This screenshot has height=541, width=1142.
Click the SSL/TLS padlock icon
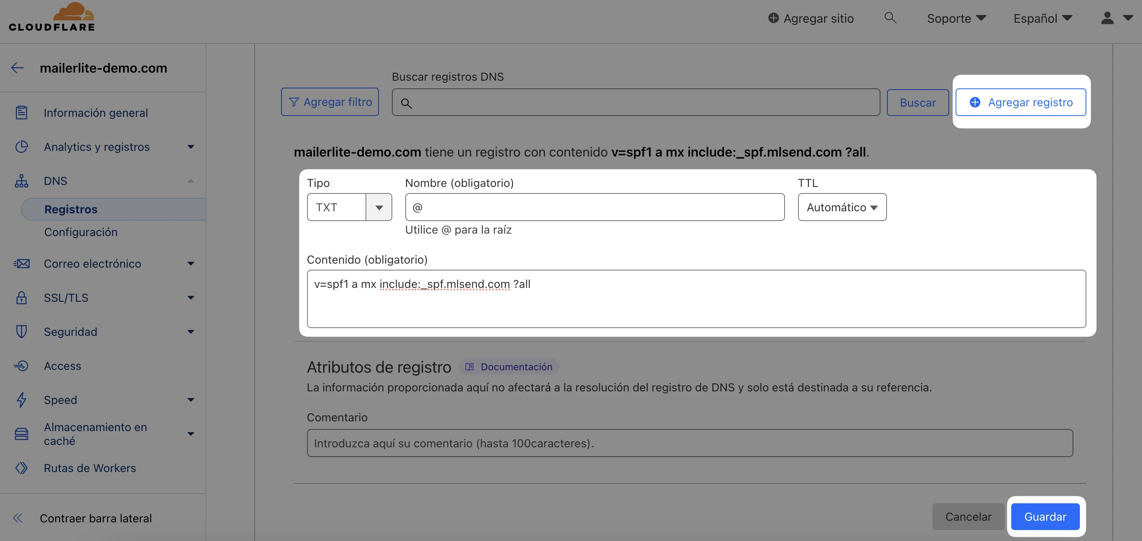21,298
